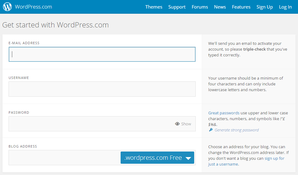Open the .wordpress.com Free domain dropdown
298x175 pixels.
click(157, 158)
